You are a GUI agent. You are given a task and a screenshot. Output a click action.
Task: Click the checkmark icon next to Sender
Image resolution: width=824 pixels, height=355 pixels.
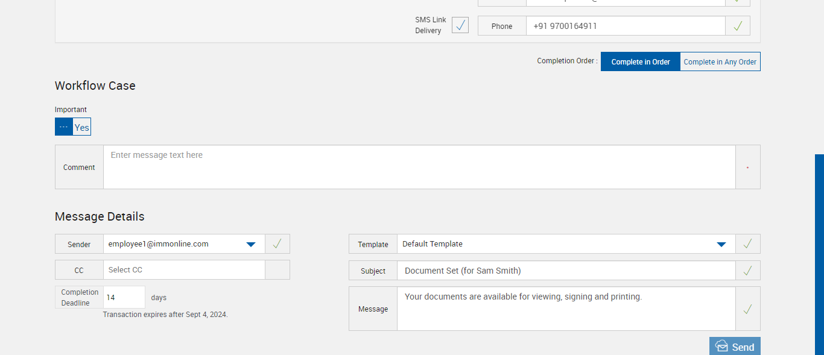(277, 244)
